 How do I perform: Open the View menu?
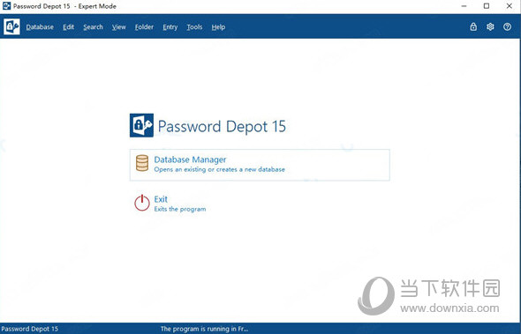tap(119, 27)
